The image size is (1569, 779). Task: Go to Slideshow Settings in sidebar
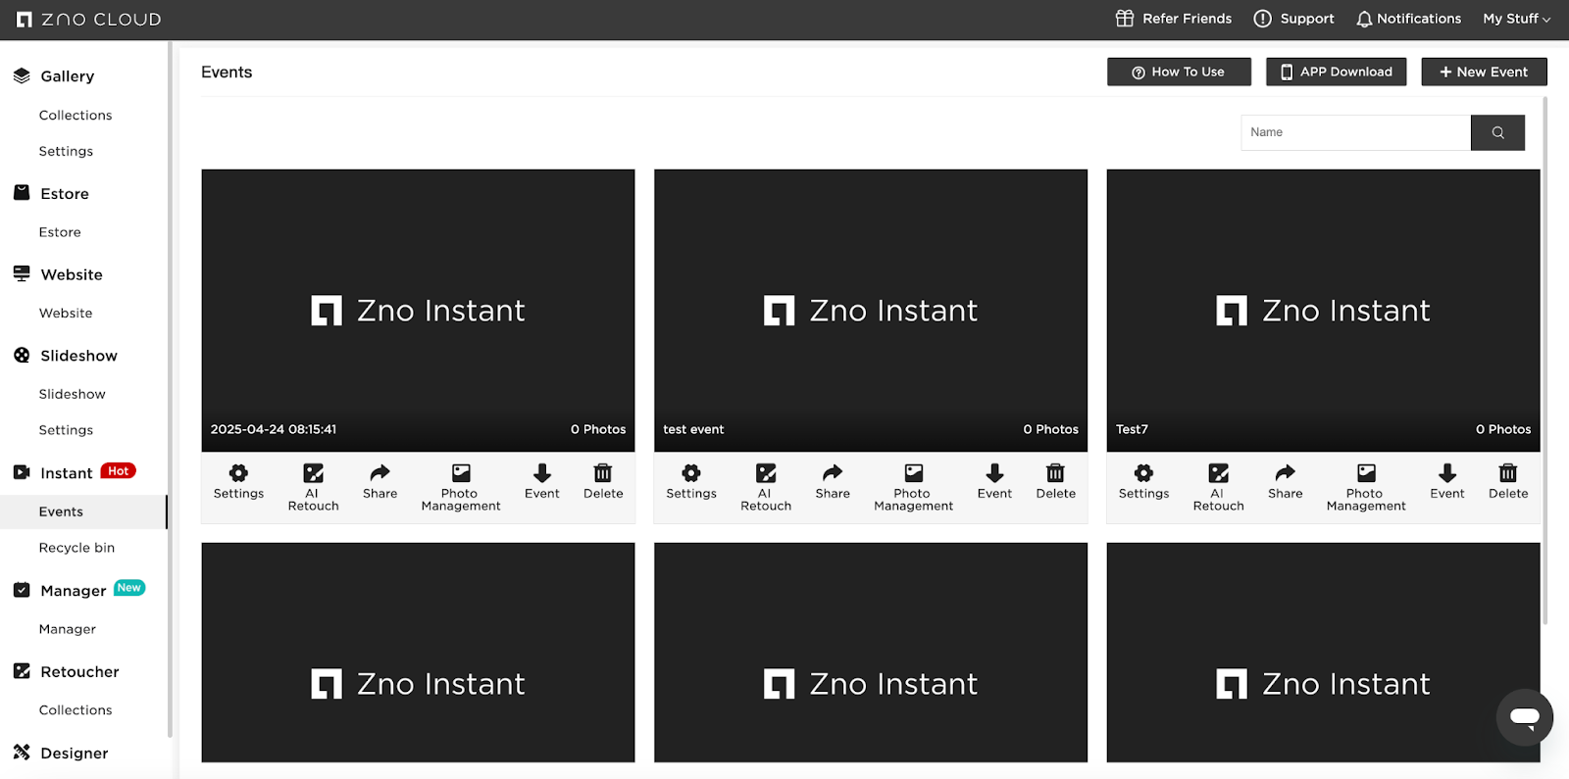coord(66,430)
